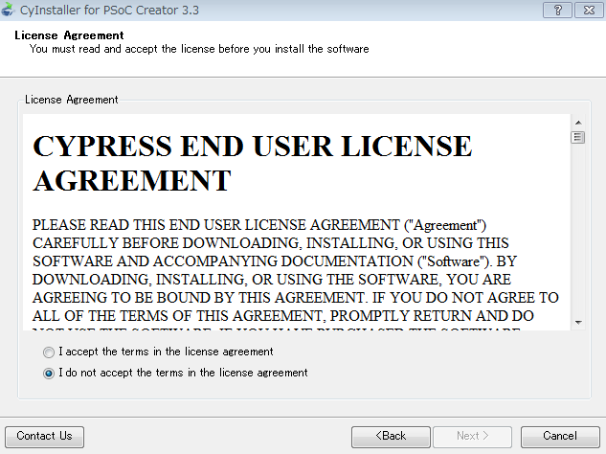Click the Contact Us button
Viewport: 606px width, 454px height.
[x=44, y=437]
